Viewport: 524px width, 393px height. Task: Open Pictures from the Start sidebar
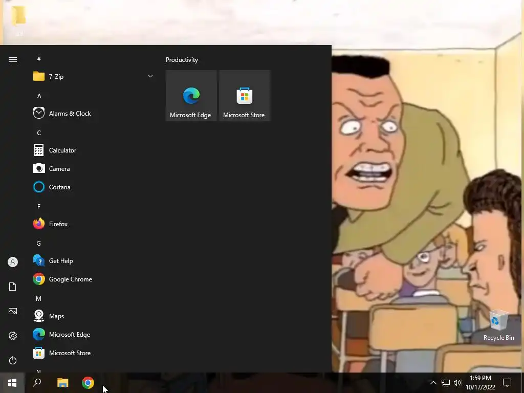point(13,311)
